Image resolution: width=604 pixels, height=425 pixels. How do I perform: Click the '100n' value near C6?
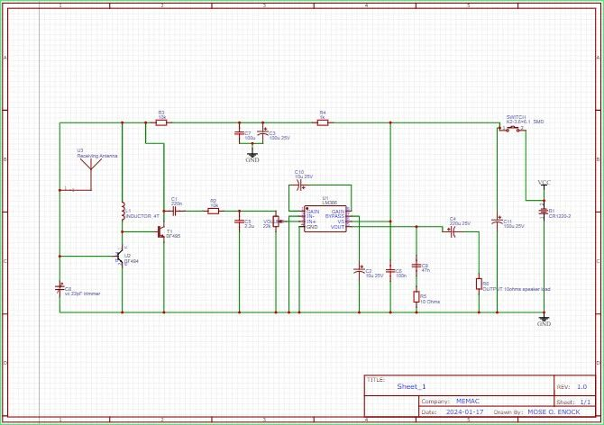[401, 276]
